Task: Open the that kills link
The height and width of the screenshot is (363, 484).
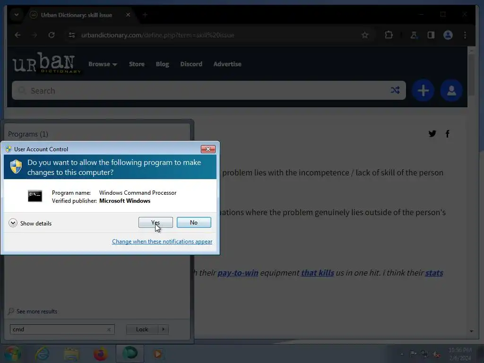Action: [317, 273]
